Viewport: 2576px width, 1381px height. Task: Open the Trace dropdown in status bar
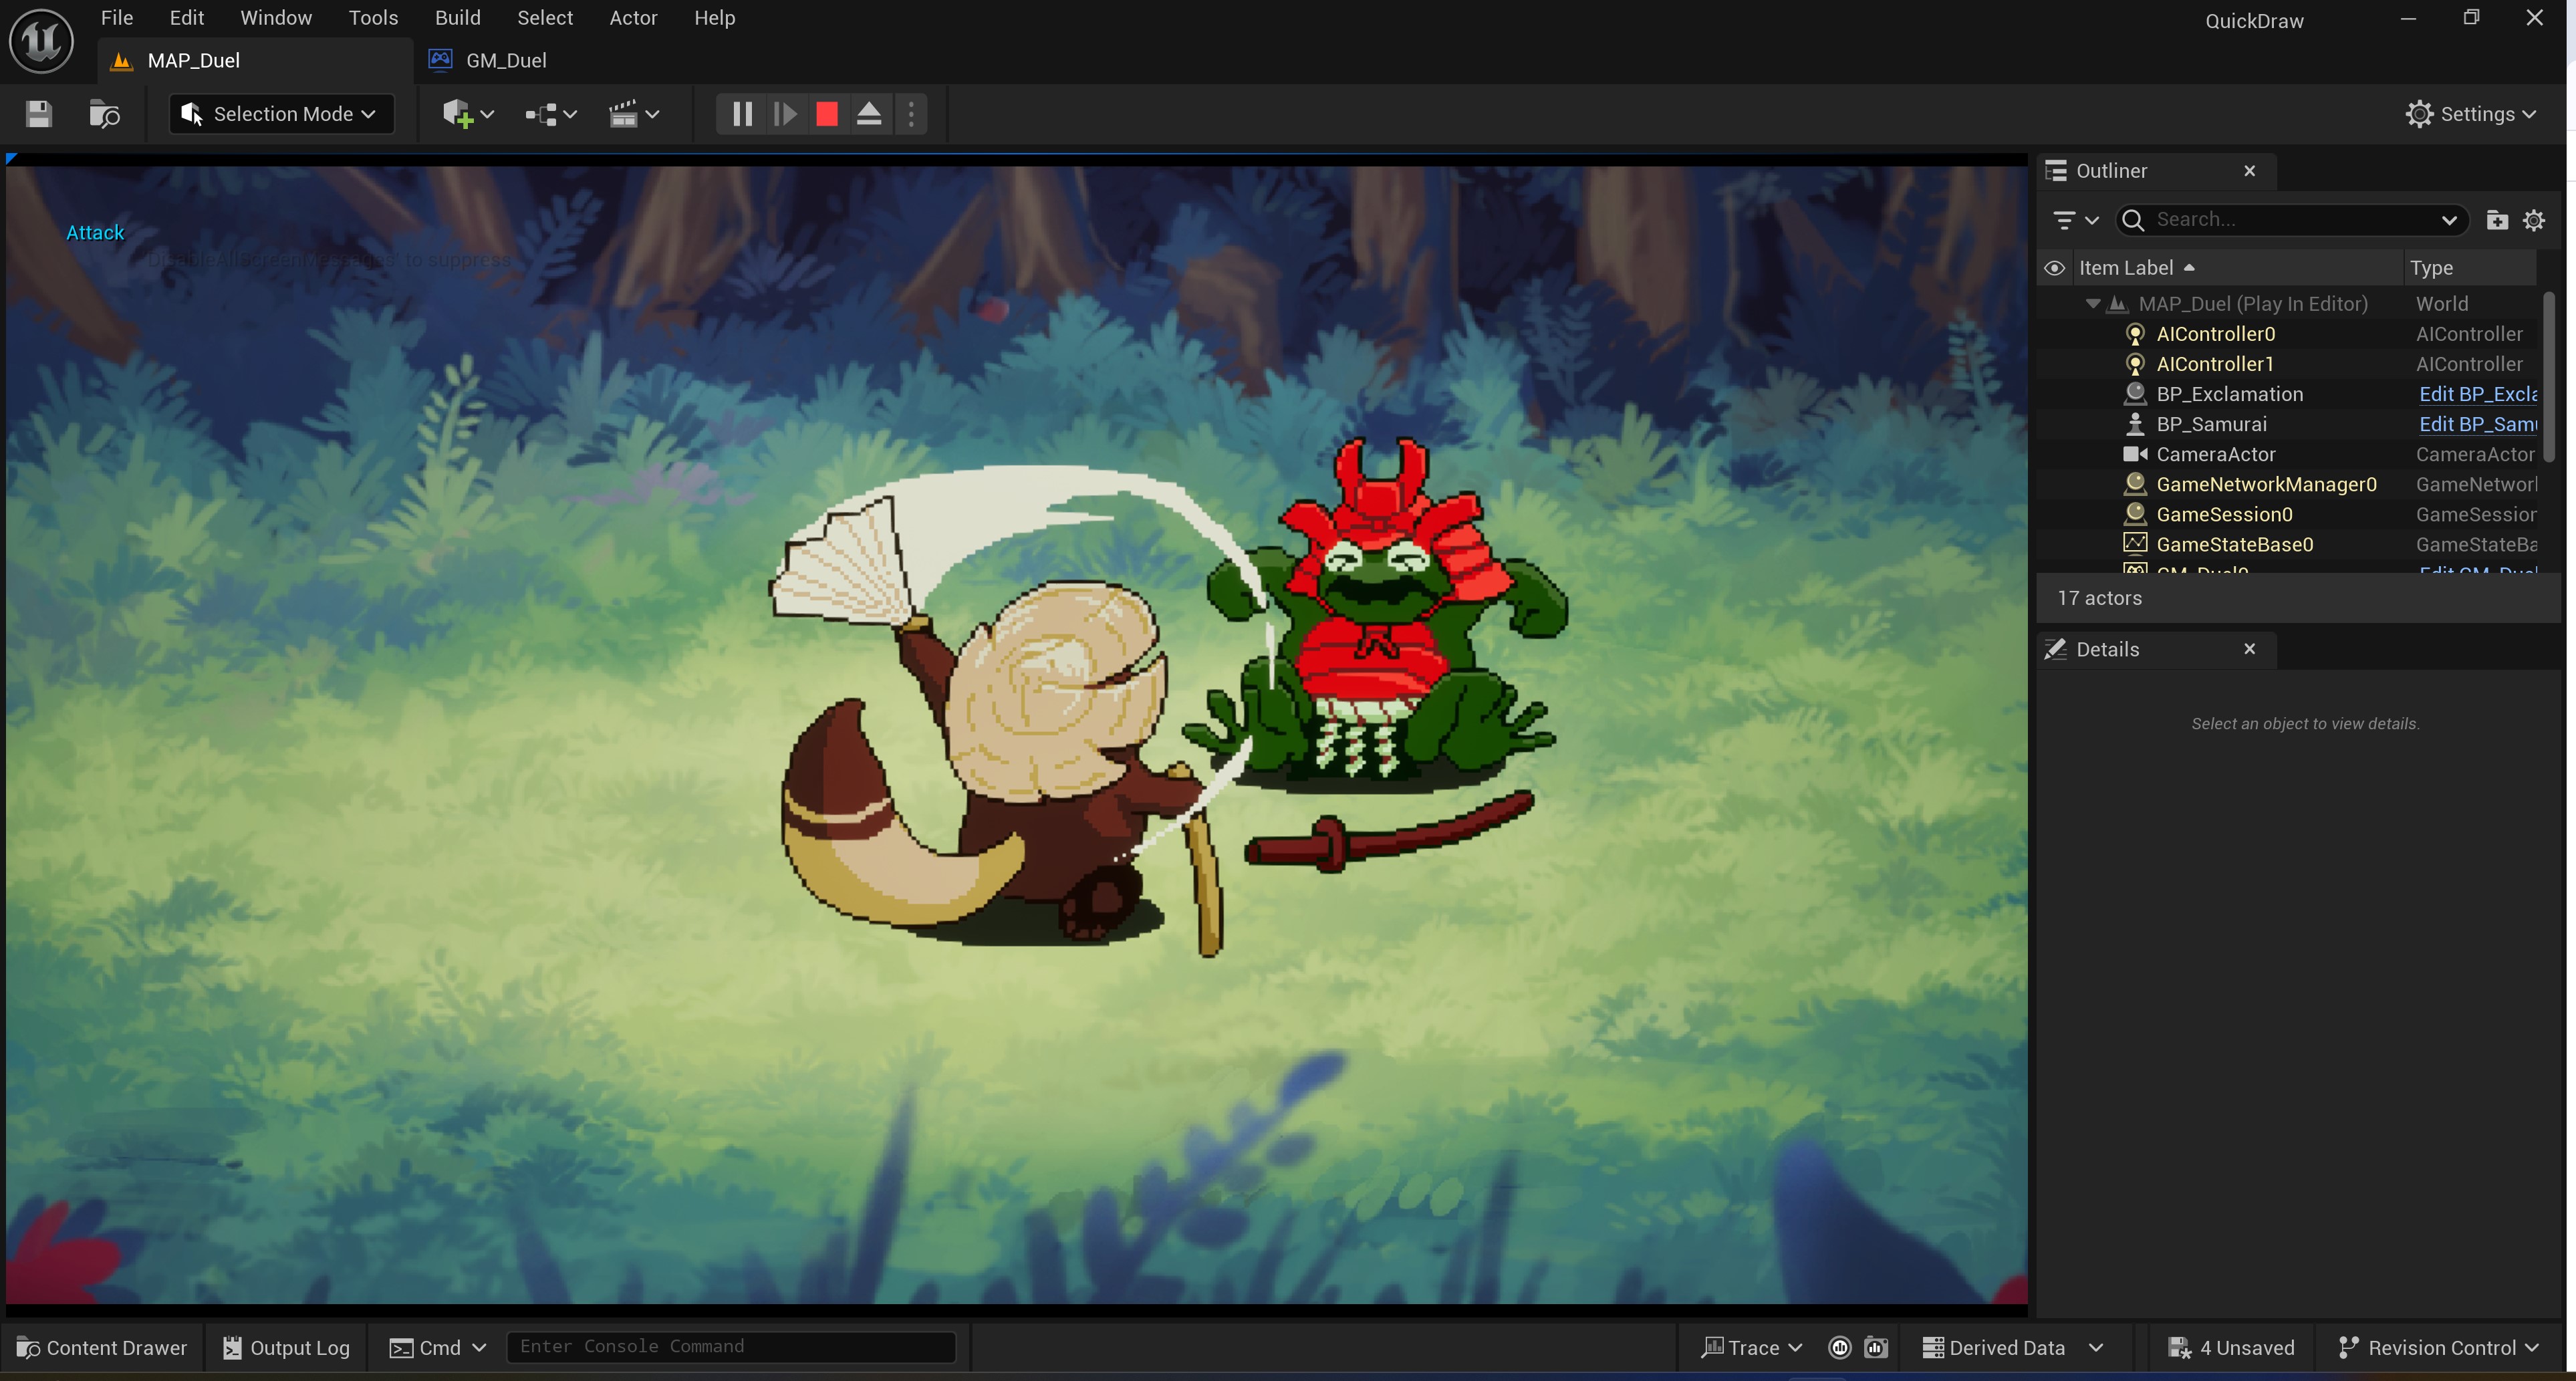[1751, 1347]
